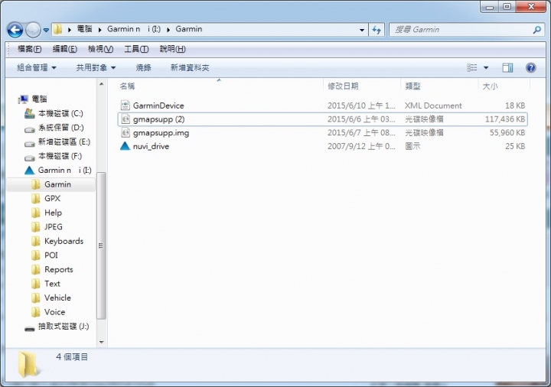Open the Reports folder in the tree
Screen dimensions: 551x387
(59, 270)
